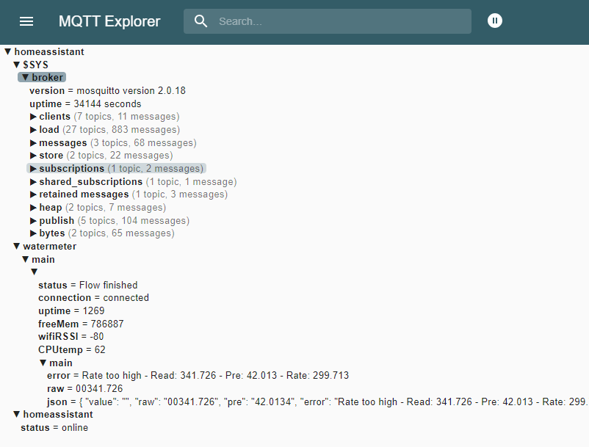This screenshot has width=589, height=447.
Task: Expand the clients topic
Action: [x=33, y=117]
